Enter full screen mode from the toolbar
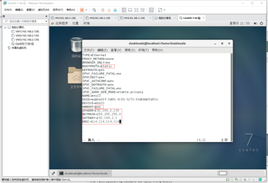The image size is (268, 183). [136, 10]
